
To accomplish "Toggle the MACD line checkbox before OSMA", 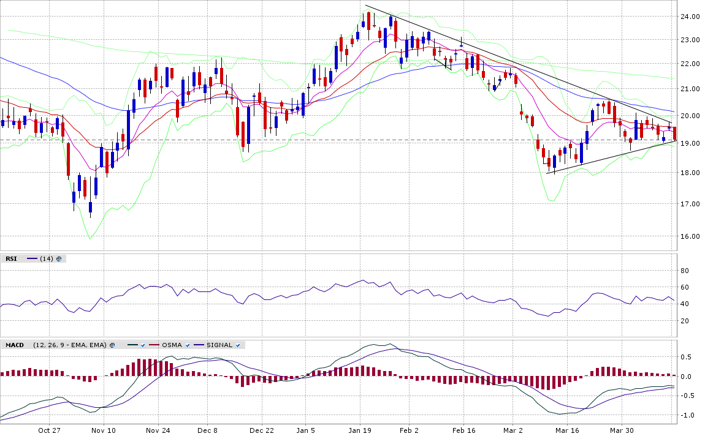I will [x=142, y=345].
